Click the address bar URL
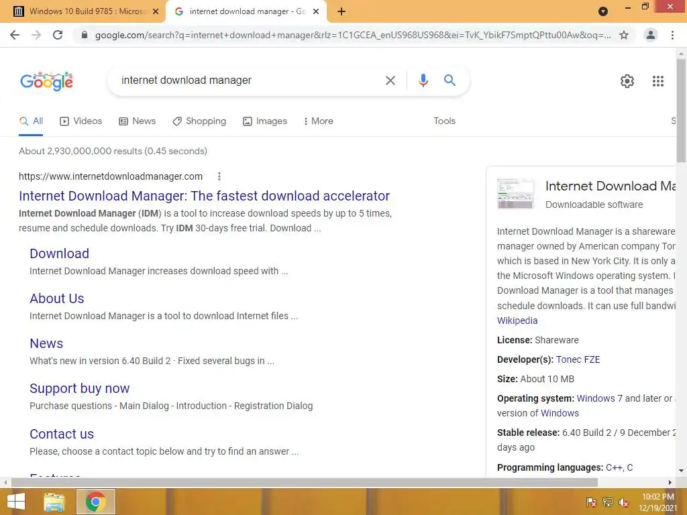Screen dimensions: 687x515 tap(353, 35)
